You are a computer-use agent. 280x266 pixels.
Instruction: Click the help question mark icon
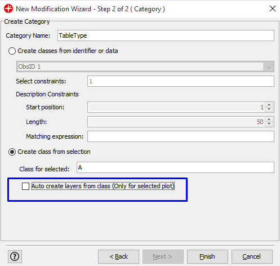[x=15, y=256]
